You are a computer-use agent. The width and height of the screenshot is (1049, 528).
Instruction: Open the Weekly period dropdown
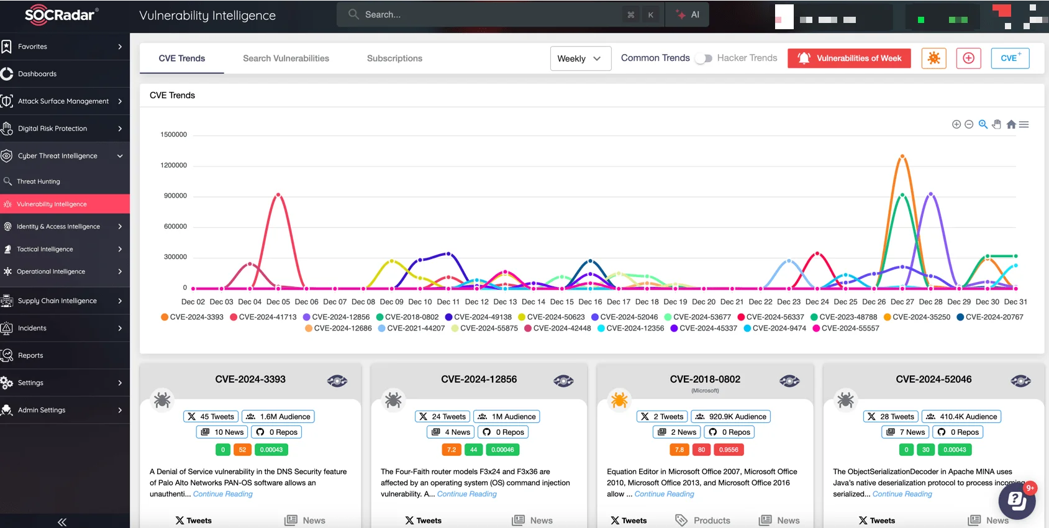pyautogui.click(x=580, y=58)
